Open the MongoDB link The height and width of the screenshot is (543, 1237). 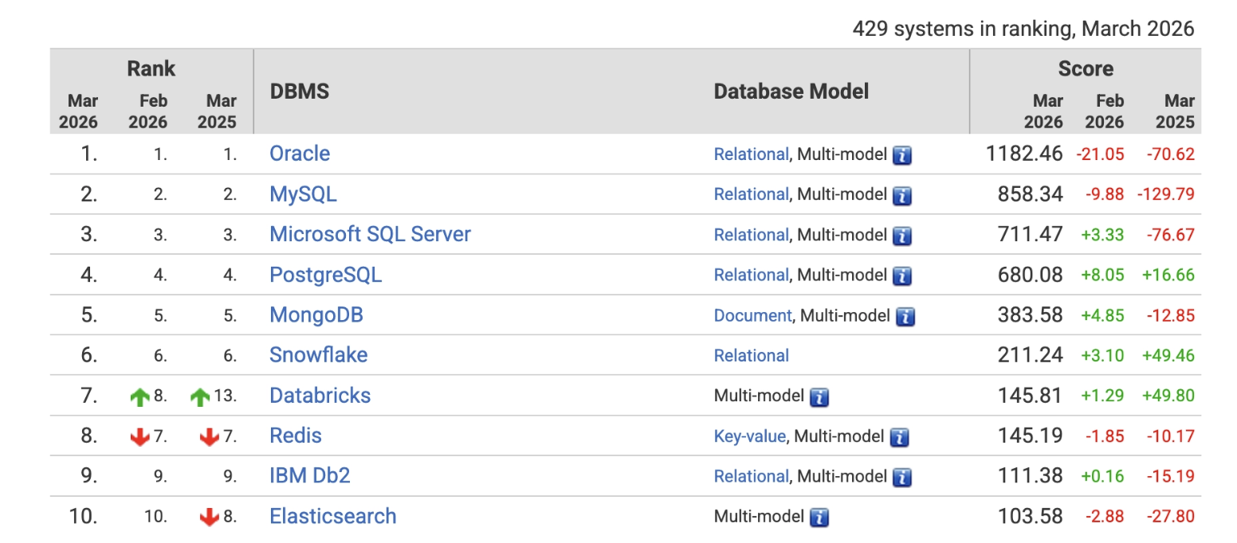pyautogui.click(x=316, y=315)
